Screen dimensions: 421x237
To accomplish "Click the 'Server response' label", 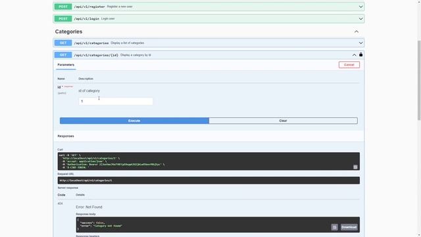I will tap(68, 188).
